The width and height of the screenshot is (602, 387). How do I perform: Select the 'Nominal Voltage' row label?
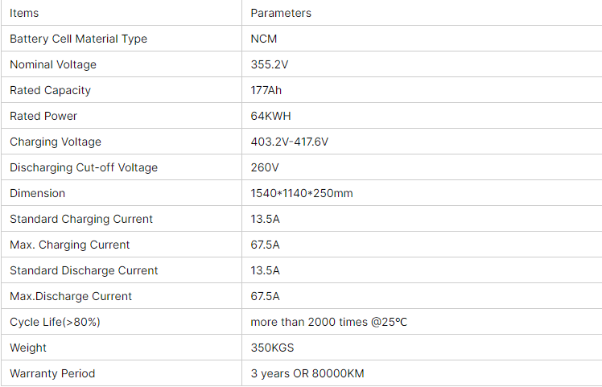53,64
